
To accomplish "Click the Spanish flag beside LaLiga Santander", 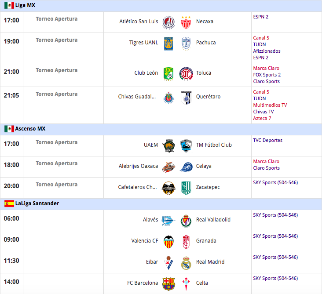I will click(9, 203).
